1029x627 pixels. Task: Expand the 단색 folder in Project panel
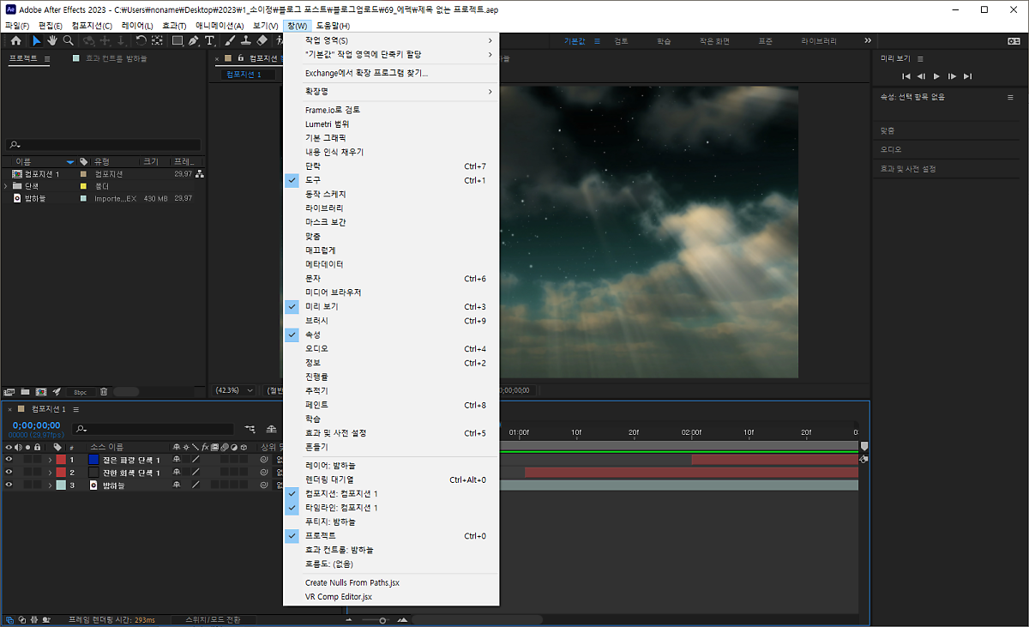7,185
